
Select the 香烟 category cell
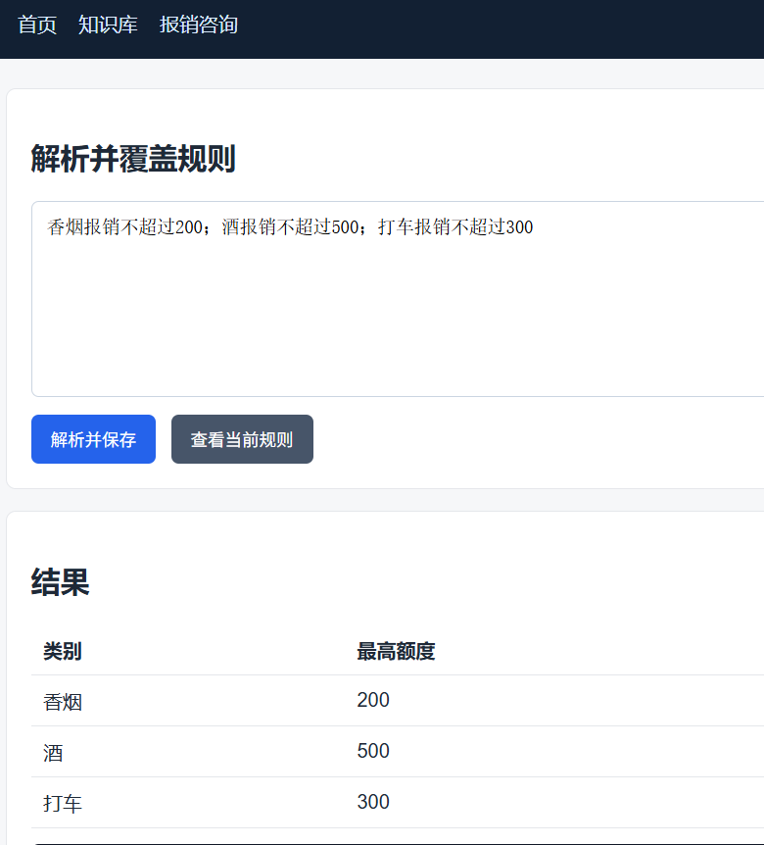[63, 702]
